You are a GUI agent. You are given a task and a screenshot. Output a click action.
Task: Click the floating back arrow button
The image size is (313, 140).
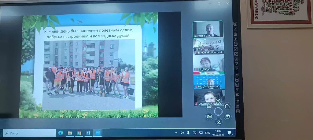[218, 101]
